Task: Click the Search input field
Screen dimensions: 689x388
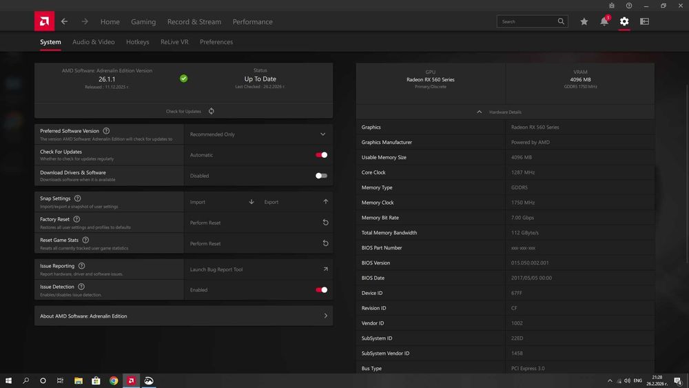Action: [x=527, y=21]
